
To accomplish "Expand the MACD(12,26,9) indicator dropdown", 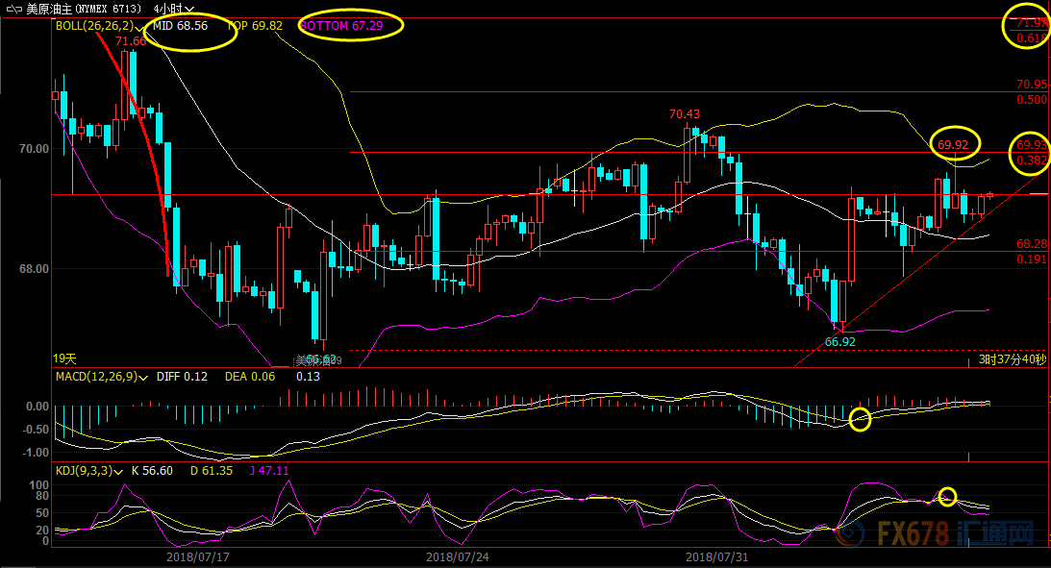I will point(143,377).
